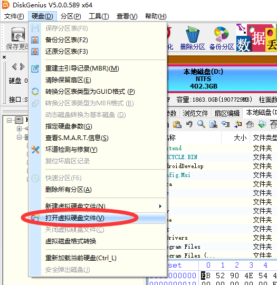This screenshot has height=285, width=277.
Task: Click the backup partition table menu icon
Action: [35, 40]
